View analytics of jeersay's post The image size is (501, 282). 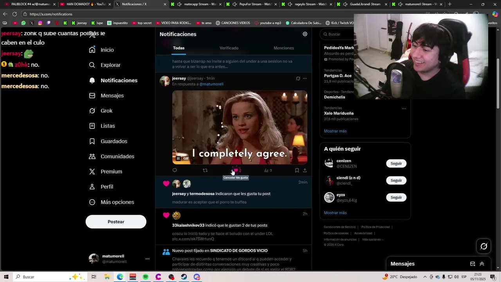click(x=268, y=170)
